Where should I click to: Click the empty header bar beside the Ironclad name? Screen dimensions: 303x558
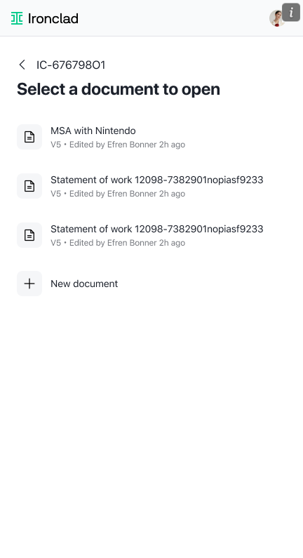tap(173, 18)
